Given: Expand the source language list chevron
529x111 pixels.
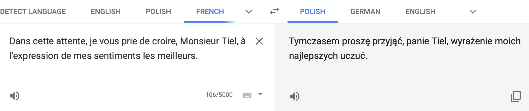Looking at the screenshot, I should click(x=249, y=11).
